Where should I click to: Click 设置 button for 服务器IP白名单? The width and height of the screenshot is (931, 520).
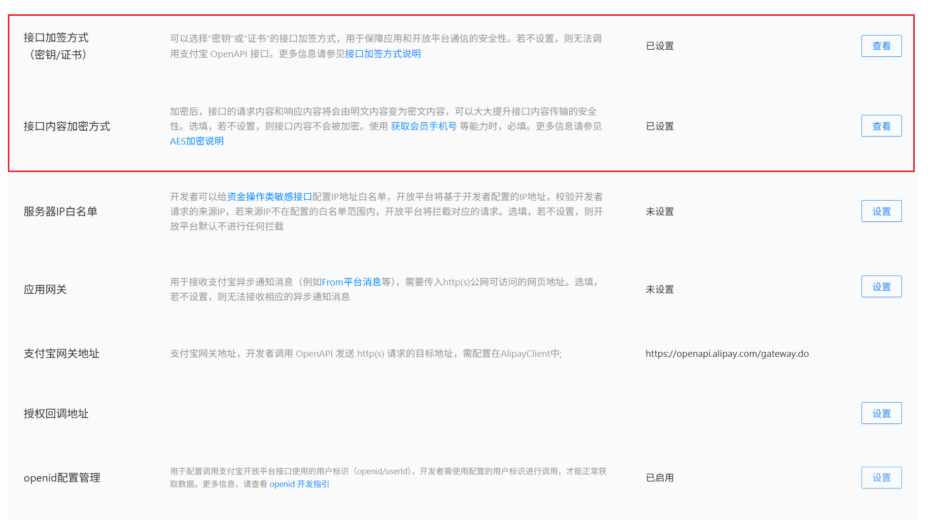pos(881,211)
